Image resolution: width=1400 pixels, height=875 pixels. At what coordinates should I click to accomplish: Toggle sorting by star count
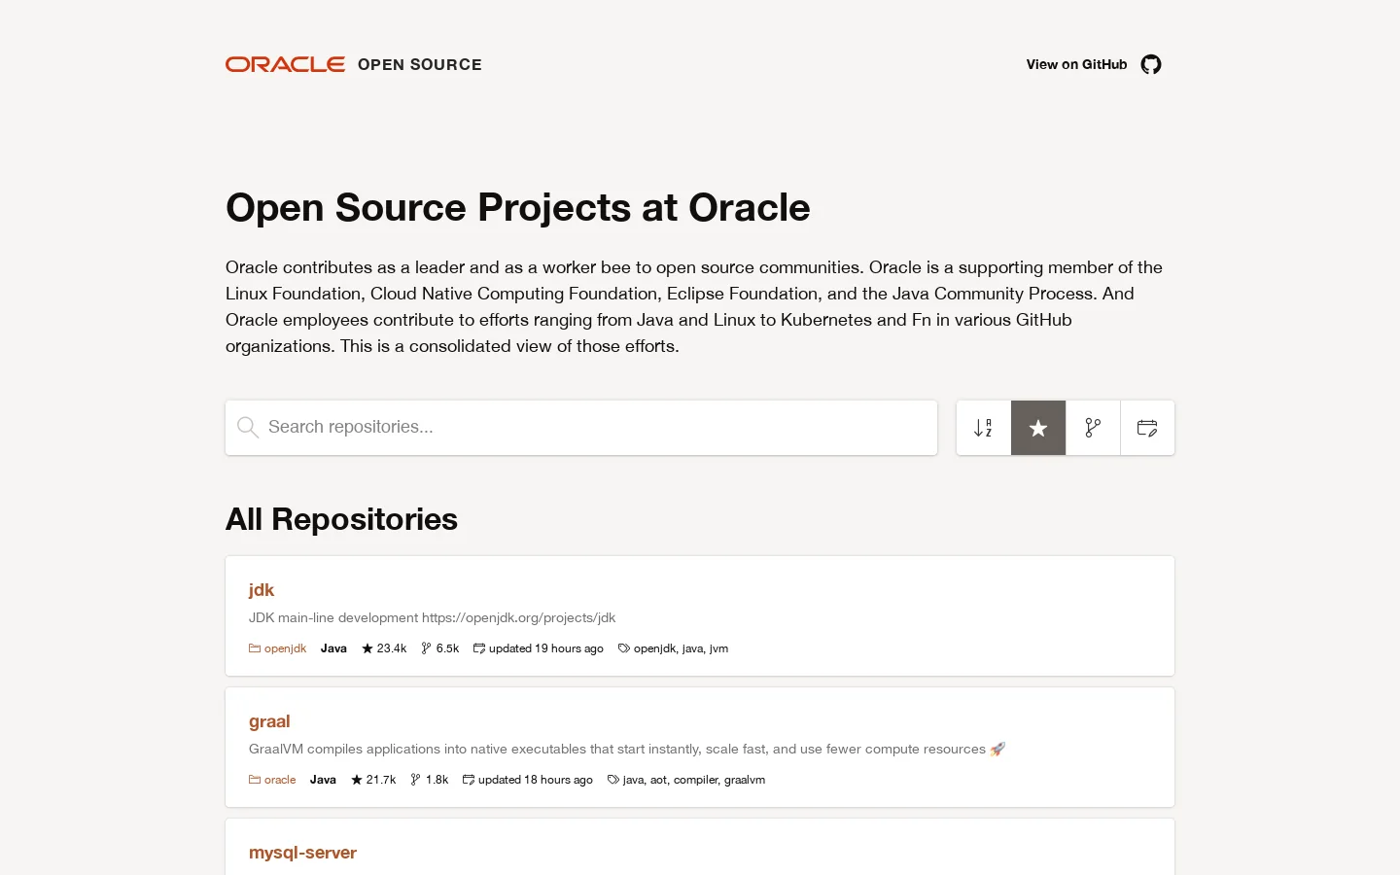1038,428
